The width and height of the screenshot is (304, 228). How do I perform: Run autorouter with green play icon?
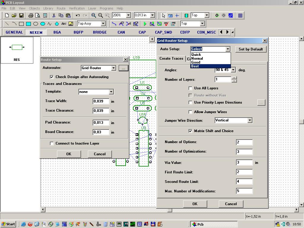(x=145, y=24)
